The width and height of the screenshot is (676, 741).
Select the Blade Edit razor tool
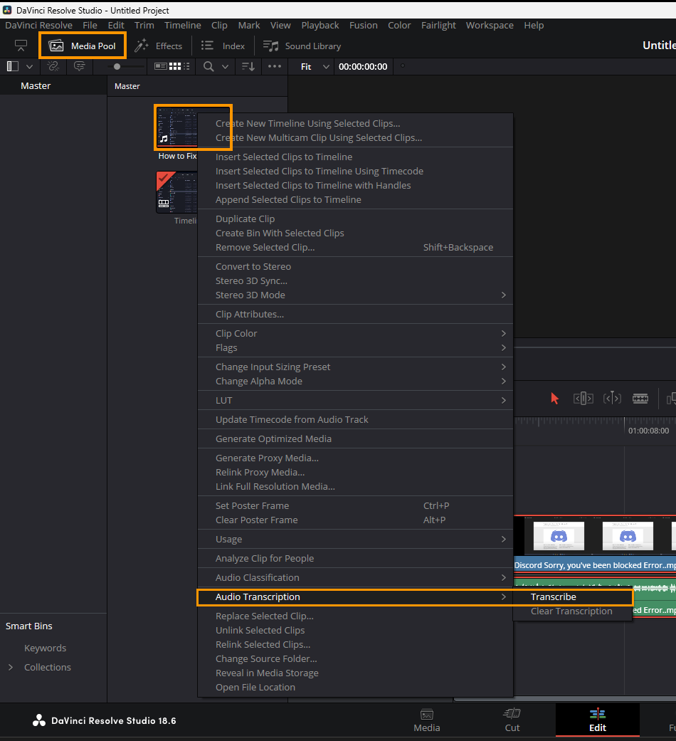tap(640, 399)
